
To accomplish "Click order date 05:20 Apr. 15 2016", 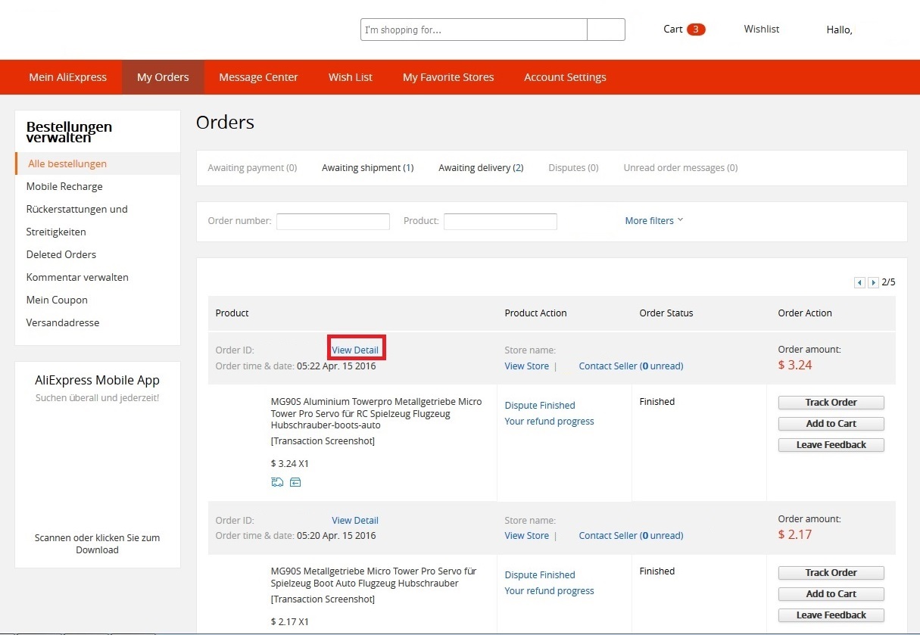I will 336,536.
